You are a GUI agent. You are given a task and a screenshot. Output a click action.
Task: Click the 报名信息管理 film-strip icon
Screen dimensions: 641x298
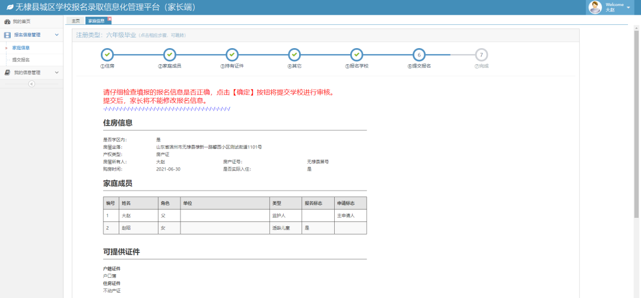pos(7,35)
